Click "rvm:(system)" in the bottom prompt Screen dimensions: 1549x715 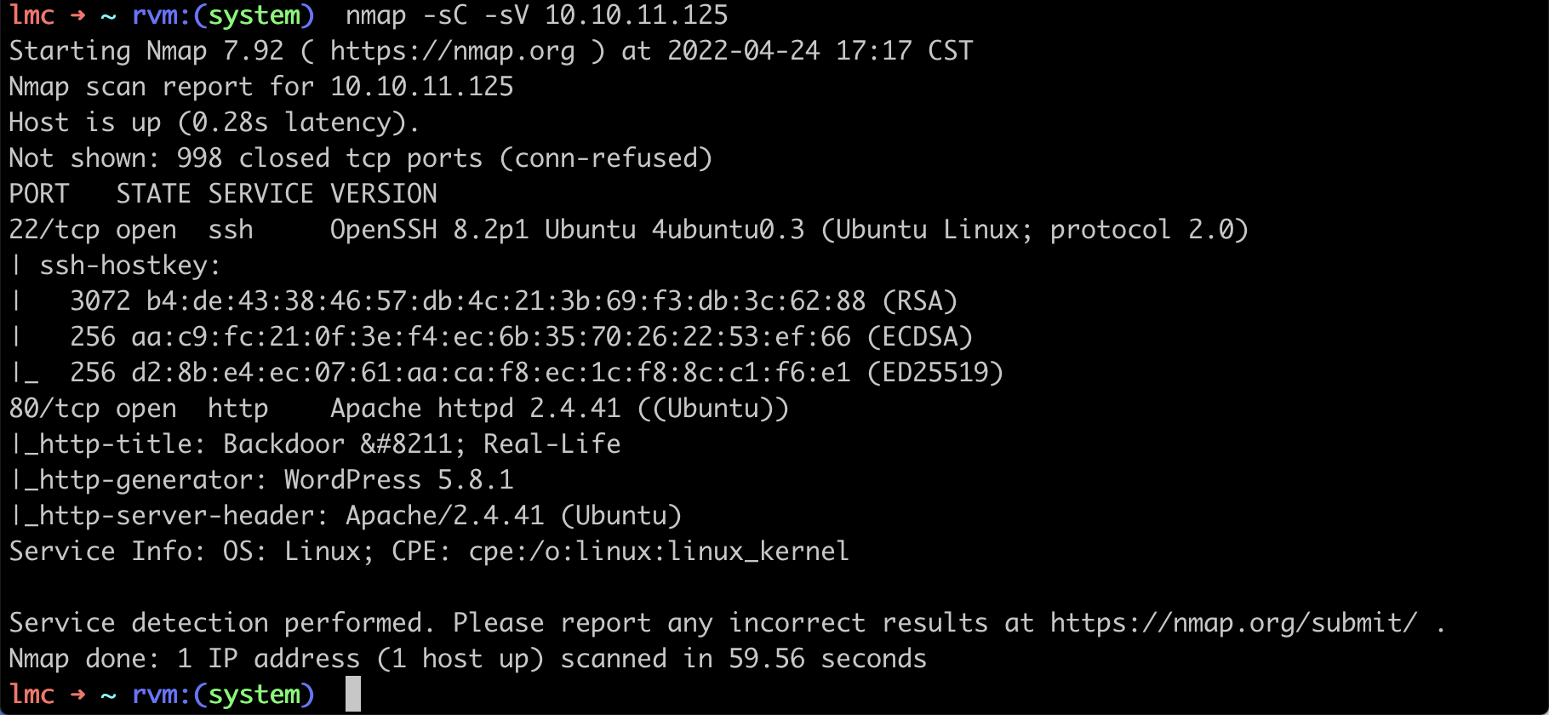(223, 695)
